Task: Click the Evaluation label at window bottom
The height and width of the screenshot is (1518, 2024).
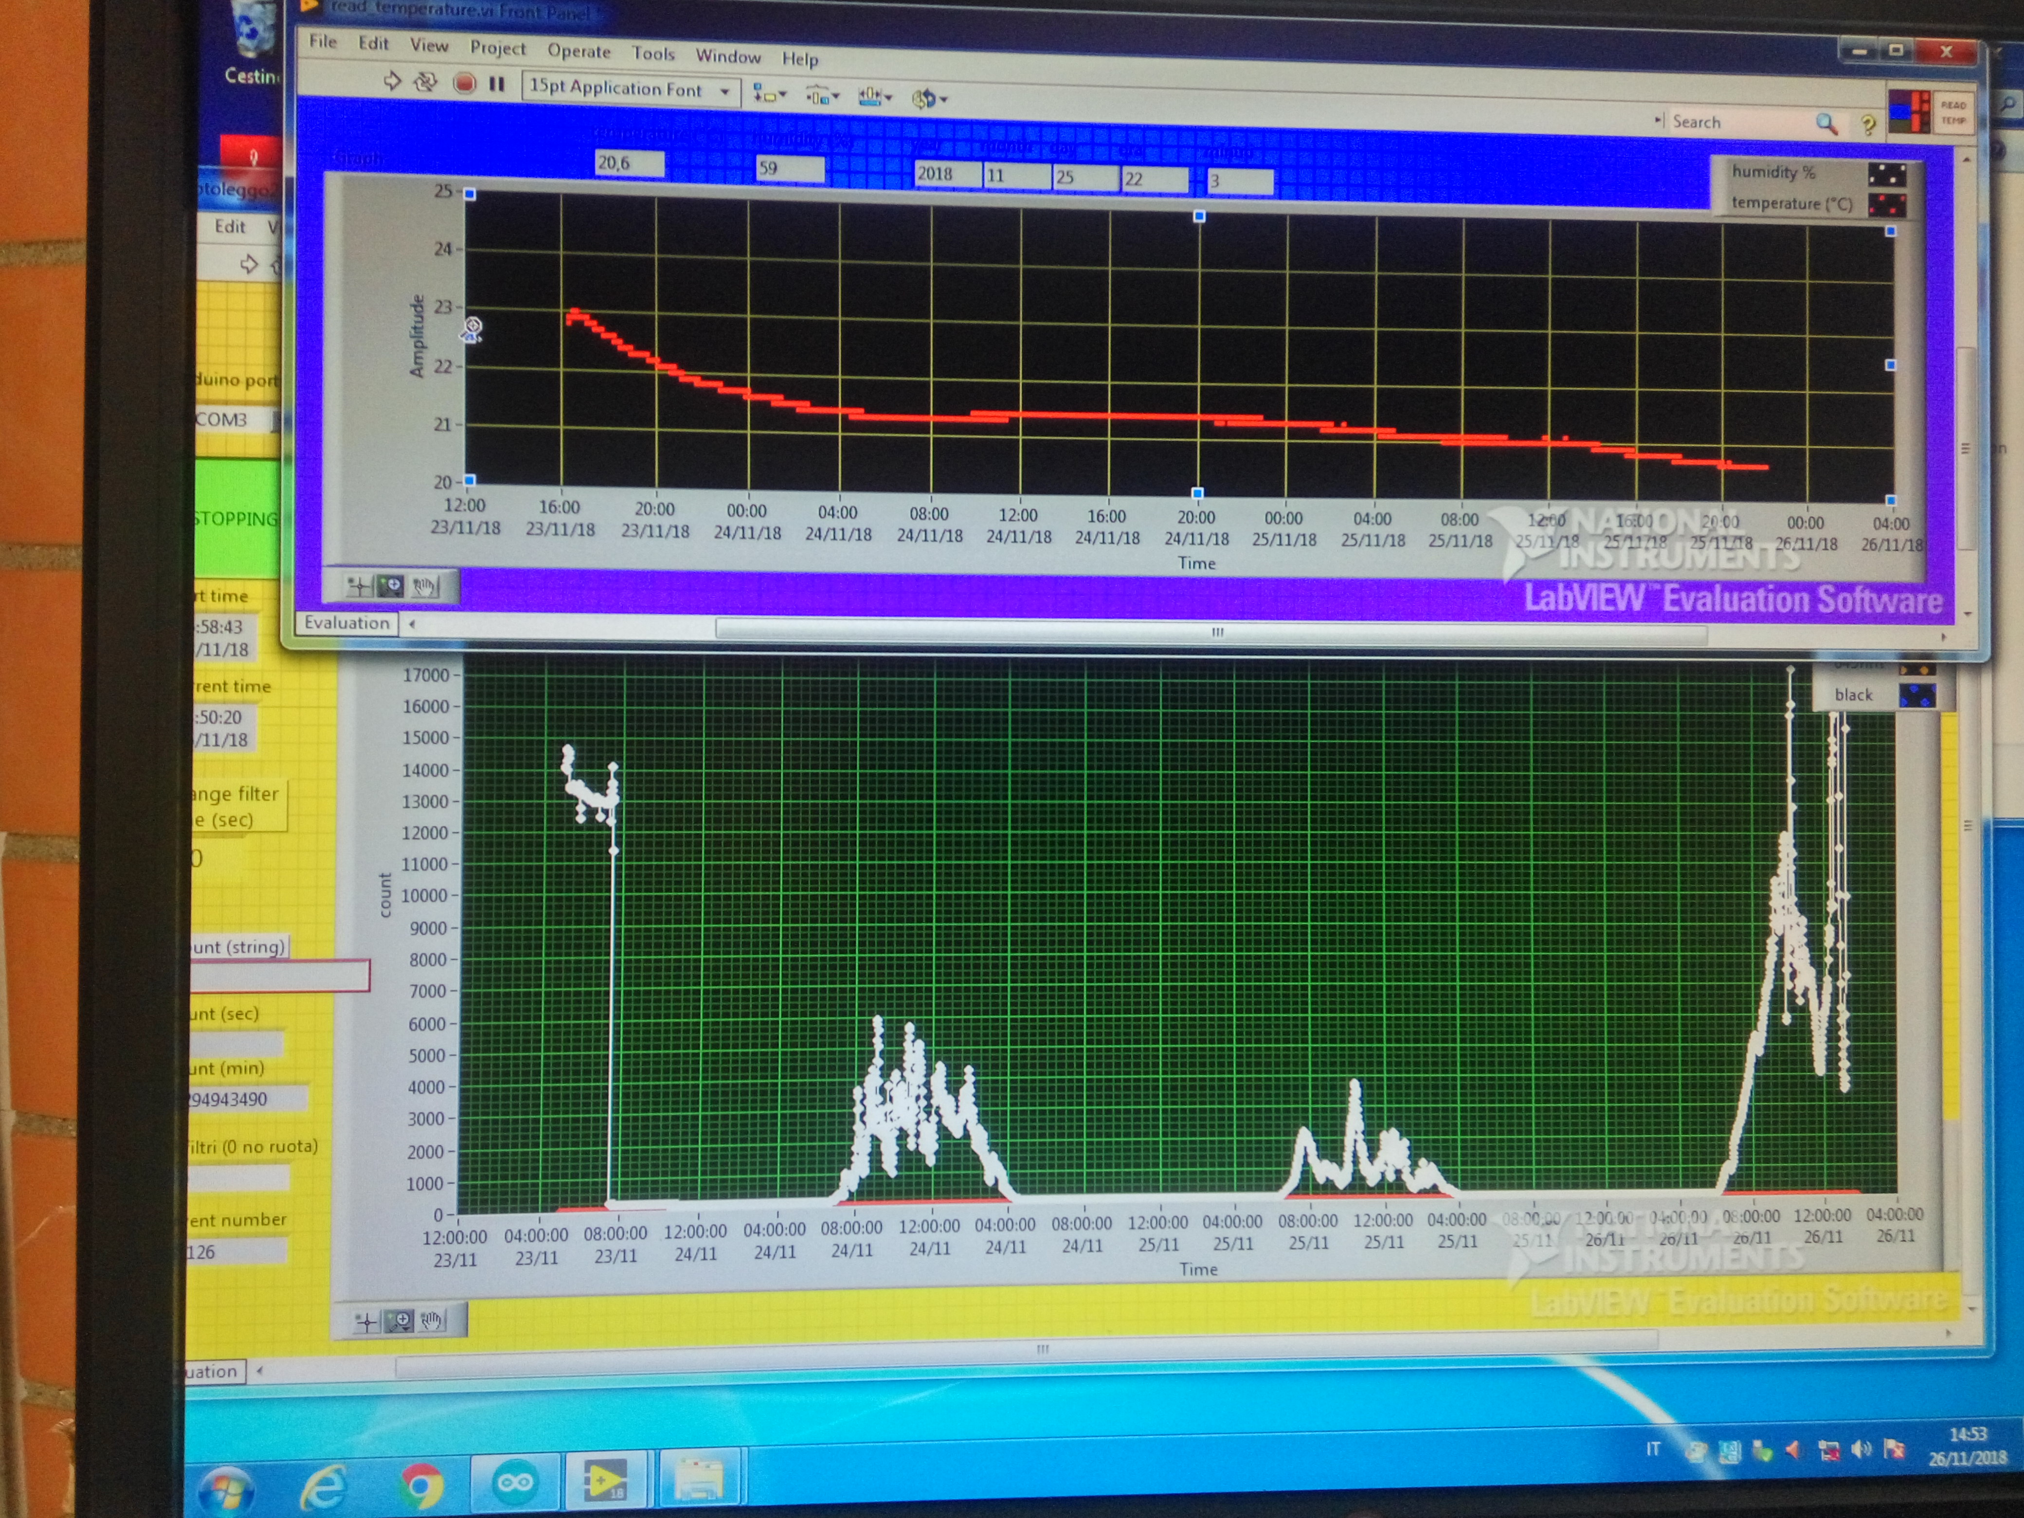Action: (347, 622)
